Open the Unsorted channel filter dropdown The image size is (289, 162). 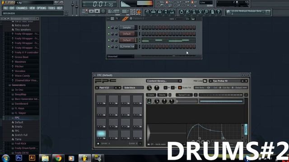click(121, 57)
